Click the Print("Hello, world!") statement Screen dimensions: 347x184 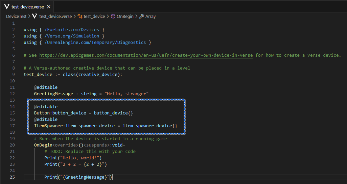pyautogui.click(x=73, y=158)
